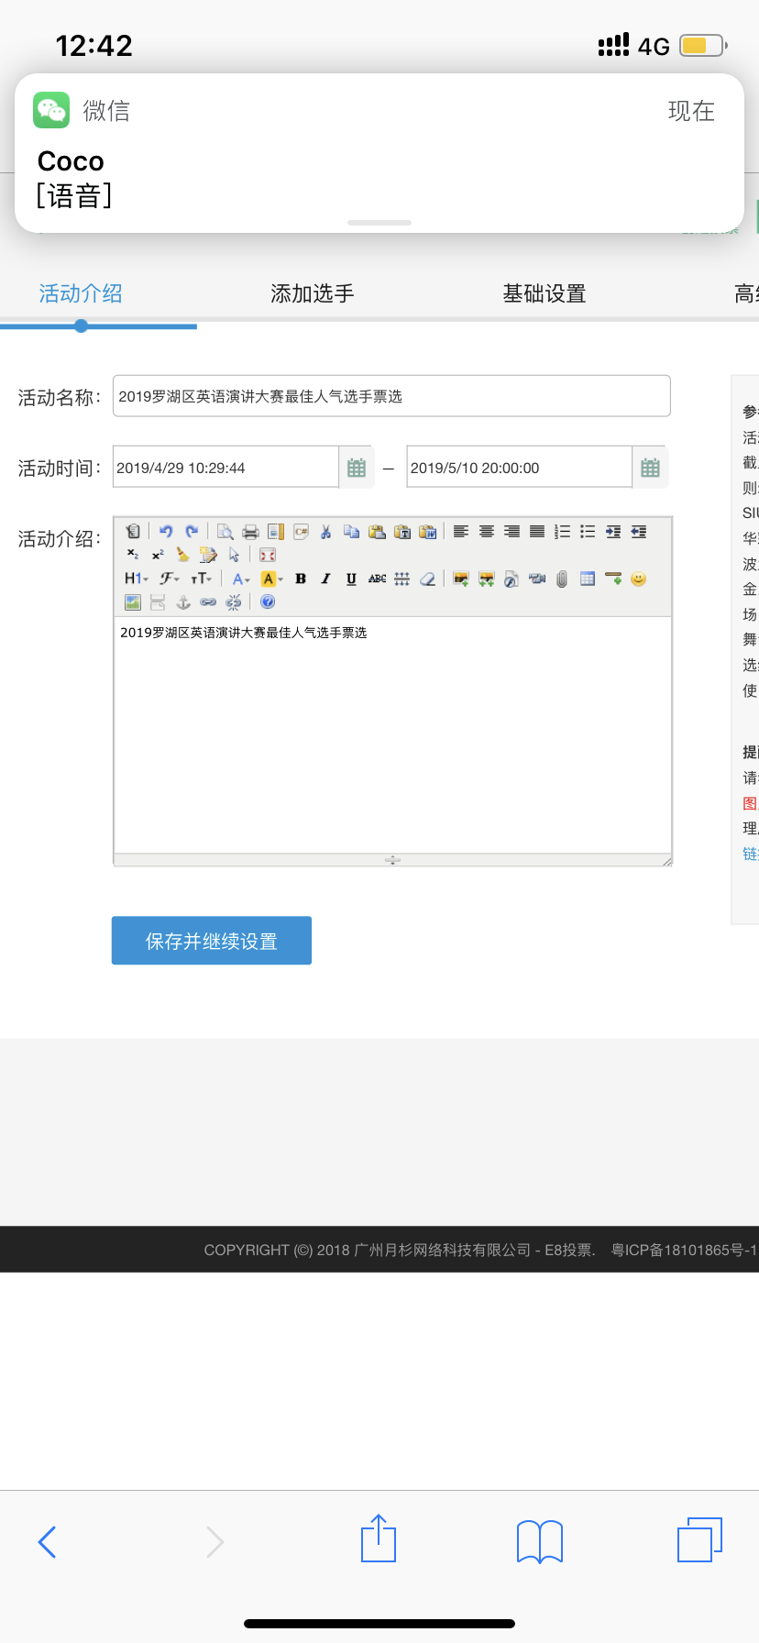Click the 保存并继续设置 button
Image resolution: width=759 pixels, height=1643 pixels.
[212, 941]
